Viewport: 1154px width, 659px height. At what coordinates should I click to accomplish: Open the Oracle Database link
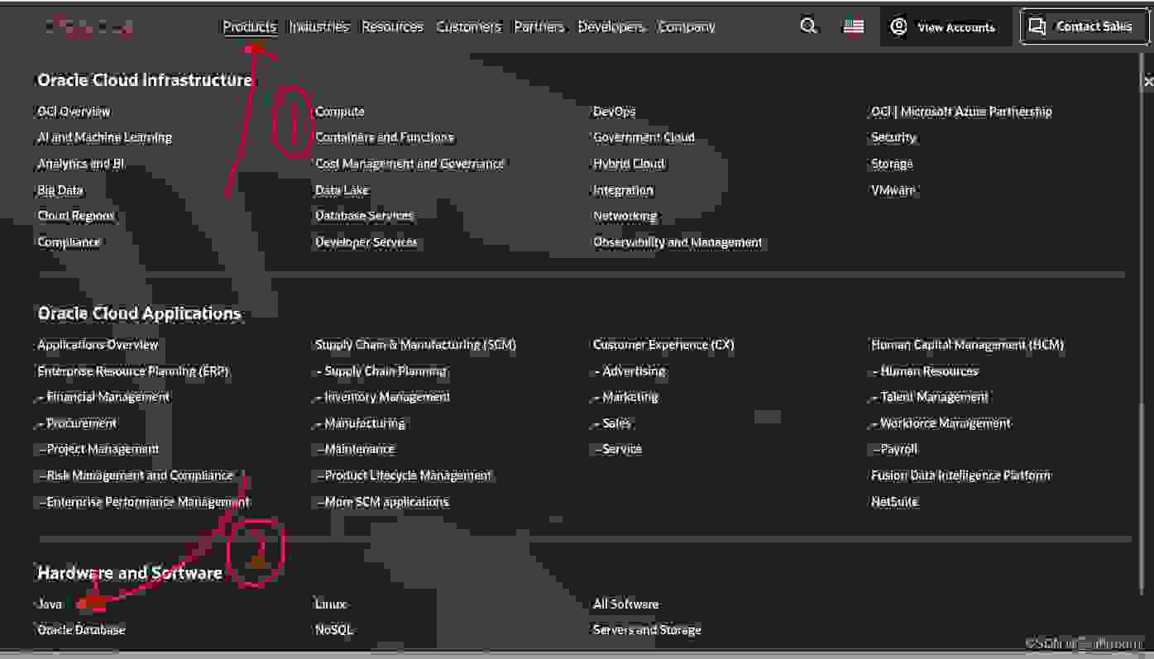(x=81, y=630)
